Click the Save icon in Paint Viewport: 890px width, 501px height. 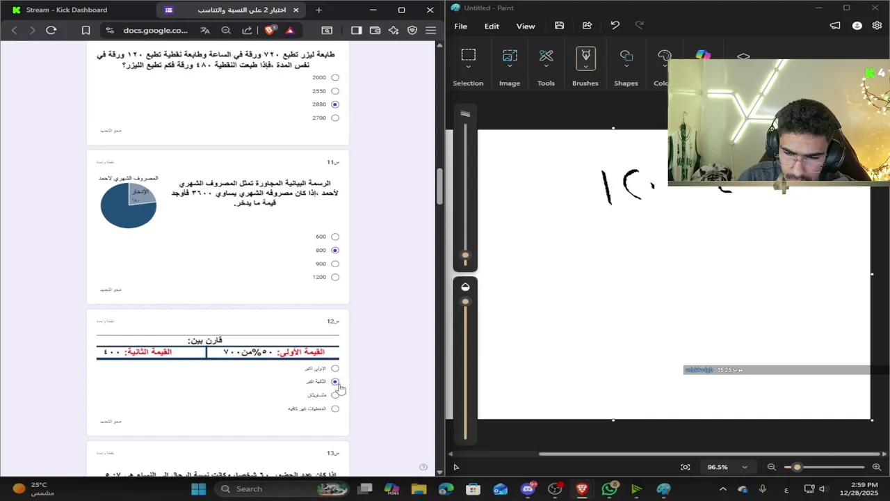559,26
